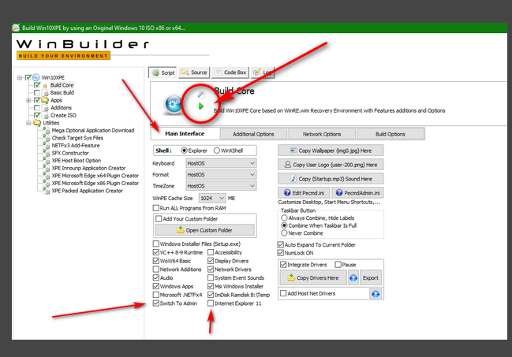
Task: Click the blue refresh icon next to Copy Drivers Here
Action: (x=353, y=277)
